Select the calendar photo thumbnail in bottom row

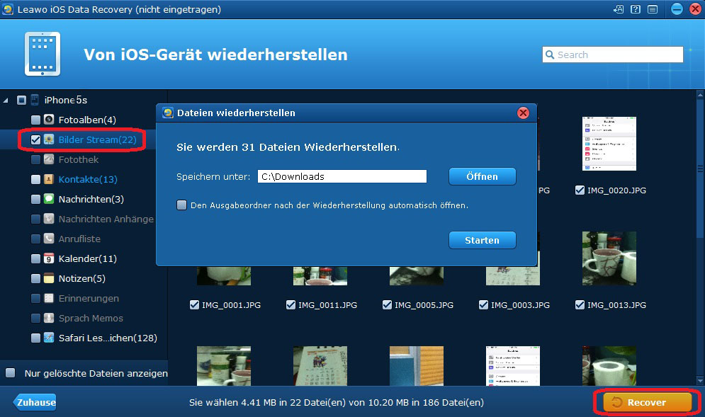[320, 366]
